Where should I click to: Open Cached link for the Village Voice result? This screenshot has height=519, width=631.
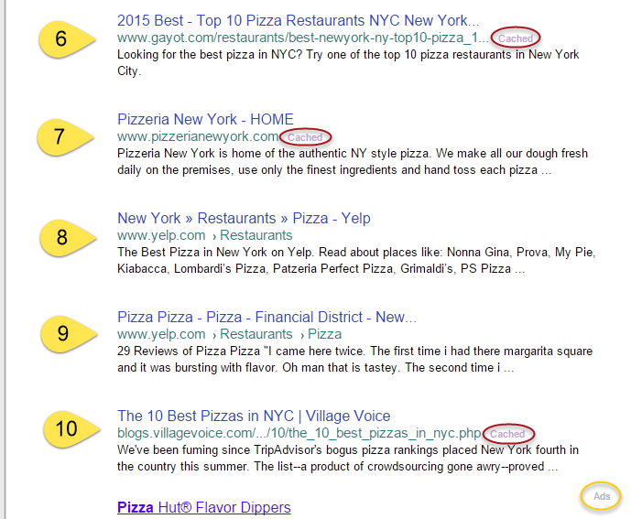[x=507, y=434]
